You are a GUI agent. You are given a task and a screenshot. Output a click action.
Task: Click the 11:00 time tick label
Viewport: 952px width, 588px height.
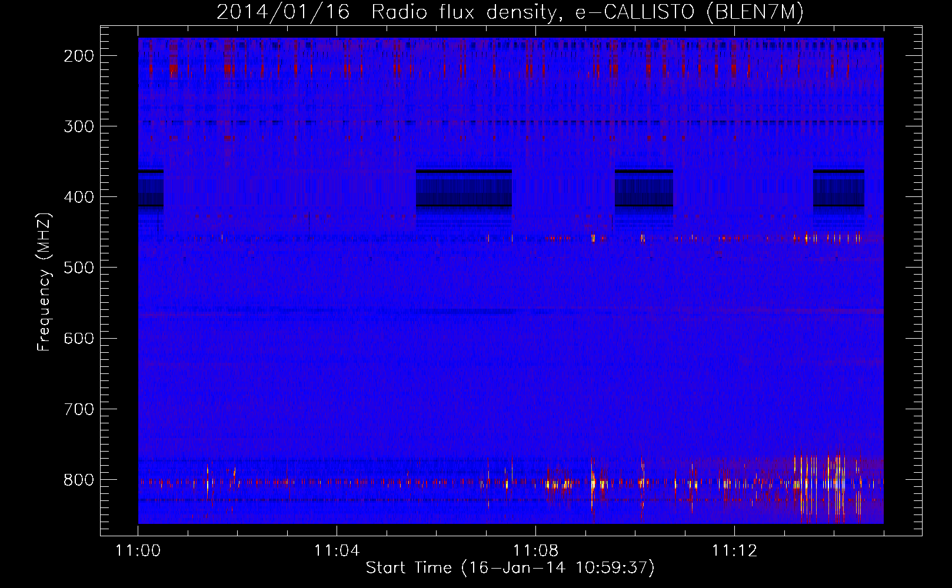tap(138, 551)
